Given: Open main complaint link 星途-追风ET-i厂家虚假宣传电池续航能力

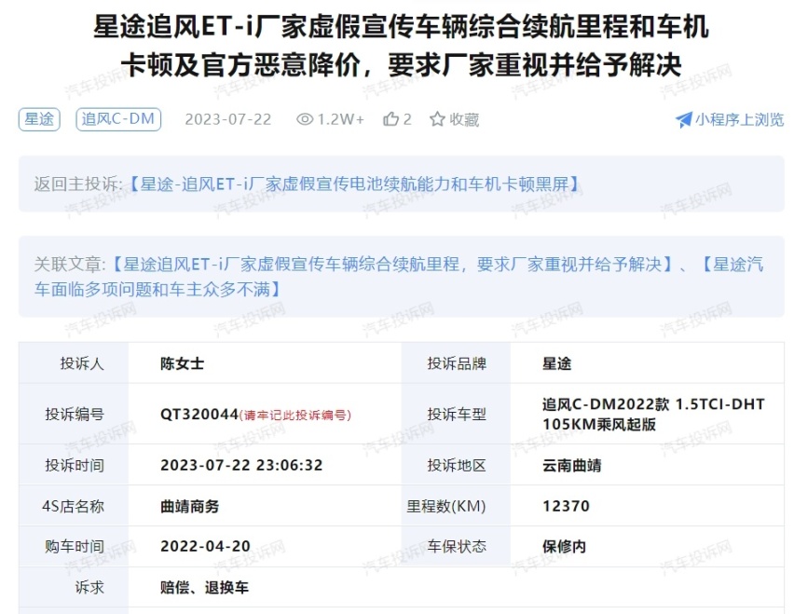Looking at the screenshot, I should [x=354, y=184].
